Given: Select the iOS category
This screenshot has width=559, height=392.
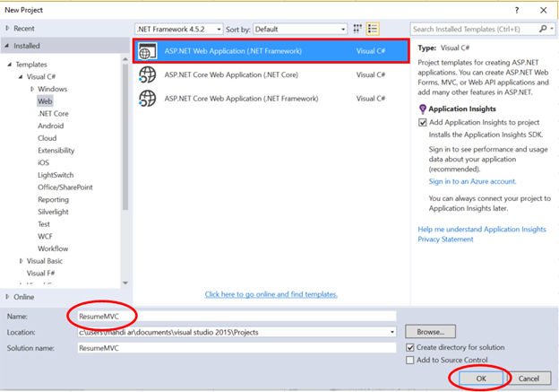Looking at the screenshot, I should (x=44, y=162).
